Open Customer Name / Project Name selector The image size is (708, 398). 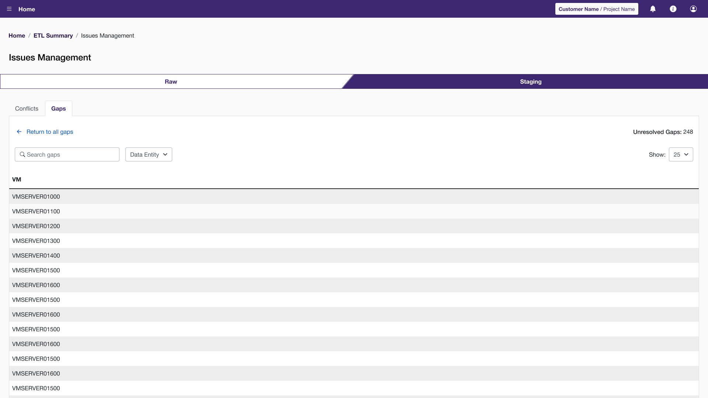point(596,9)
